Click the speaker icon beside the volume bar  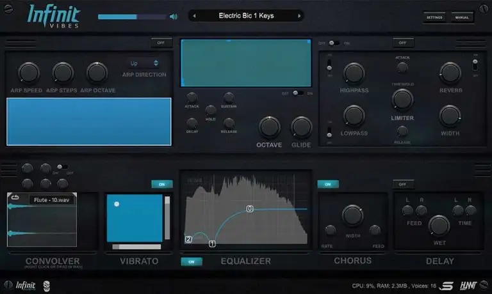(173, 16)
